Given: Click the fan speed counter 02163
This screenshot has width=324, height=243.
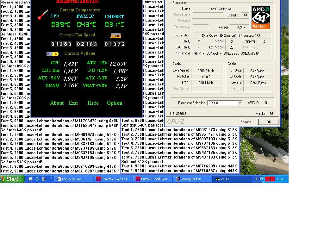Looking at the screenshot, I should tap(87, 44).
